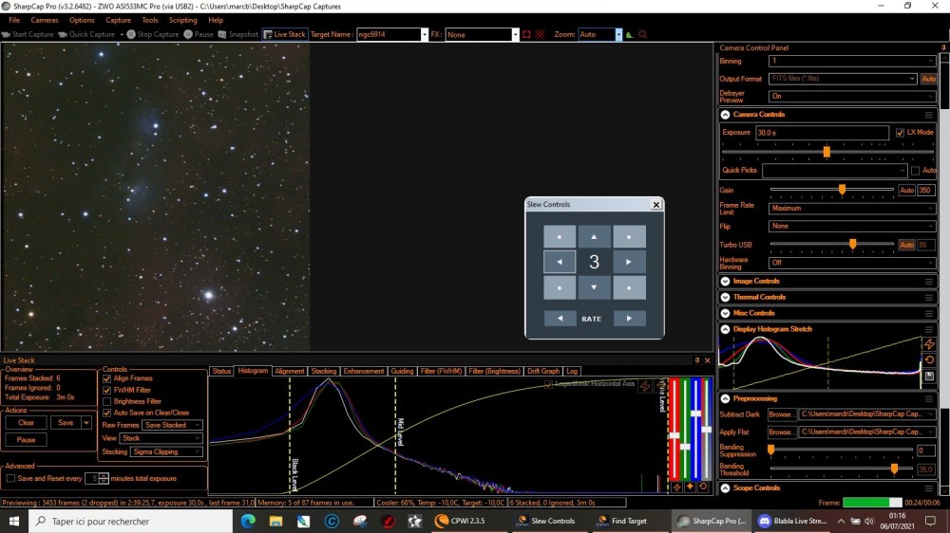This screenshot has height=533, width=950.
Task: Toggle the Gain Auto button
Action: point(906,190)
